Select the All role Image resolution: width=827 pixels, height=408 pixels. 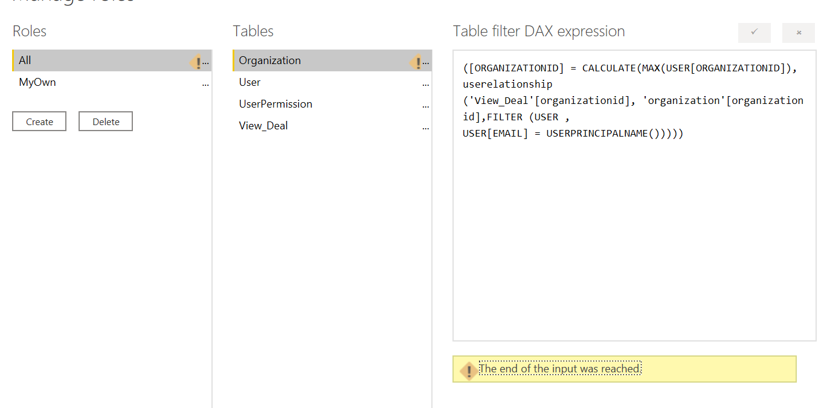tap(112, 60)
